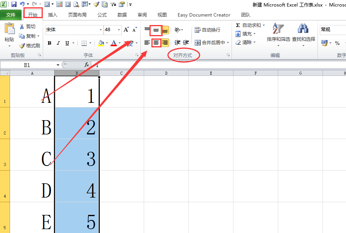Click the 自动换行 wrap text button
The width and height of the screenshot is (346, 233).
point(207,30)
